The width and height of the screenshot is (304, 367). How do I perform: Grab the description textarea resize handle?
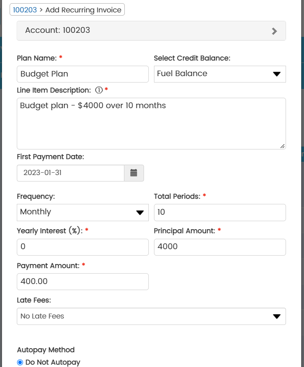coord(282,146)
